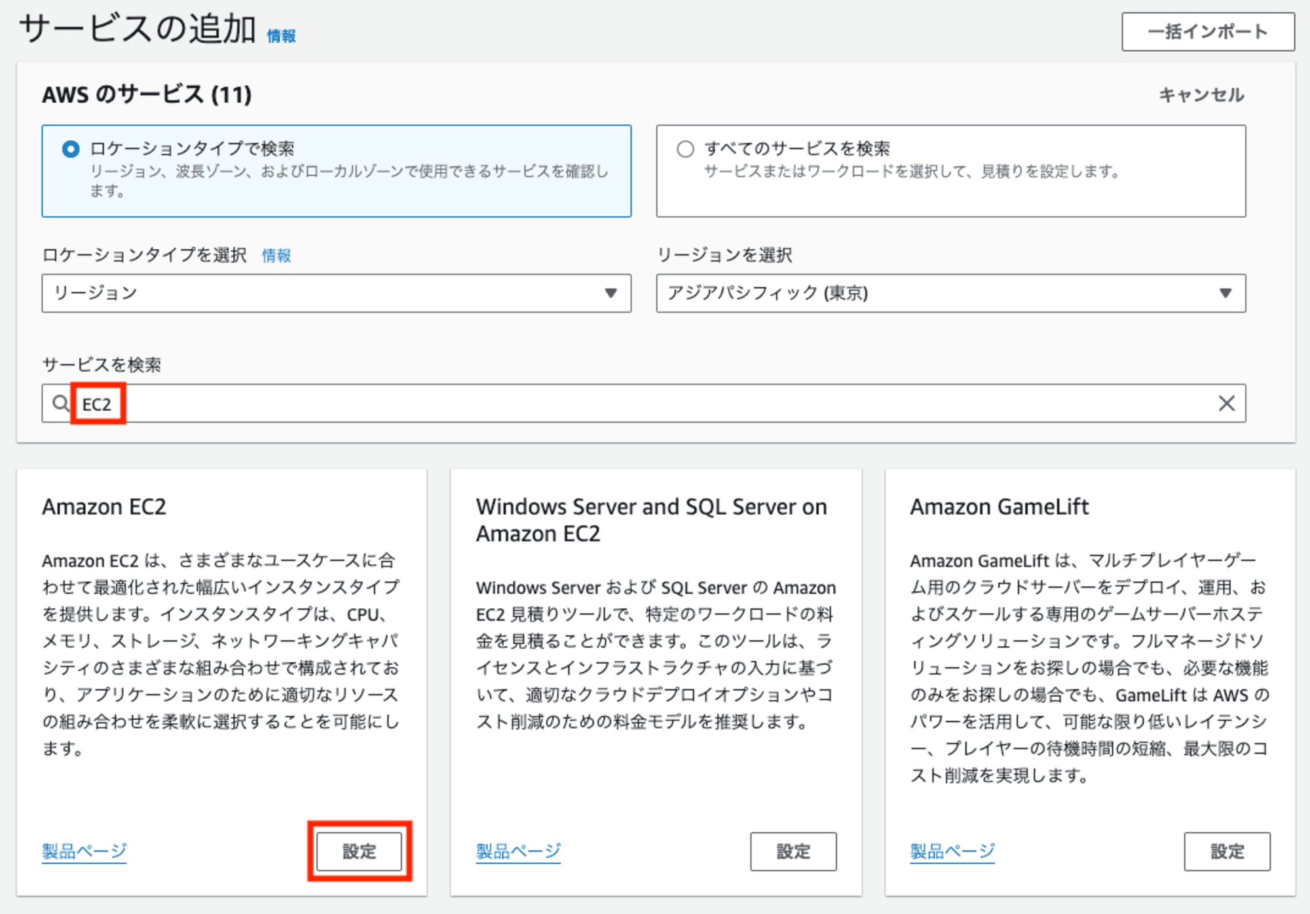This screenshot has height=914, width=1310.
Task: Open region dropdown showing アジアパシフィック (東京)
Action: click(x=950, y=293)
